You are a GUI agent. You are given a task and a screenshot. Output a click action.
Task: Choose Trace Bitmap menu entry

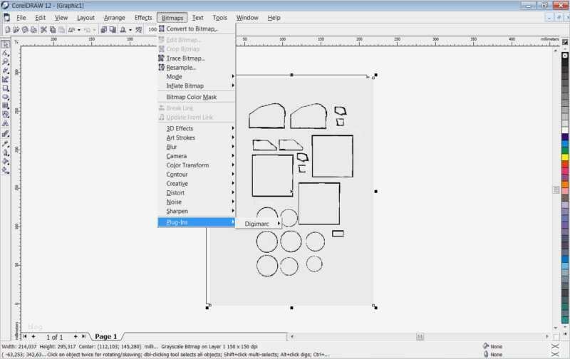[197, 58]
